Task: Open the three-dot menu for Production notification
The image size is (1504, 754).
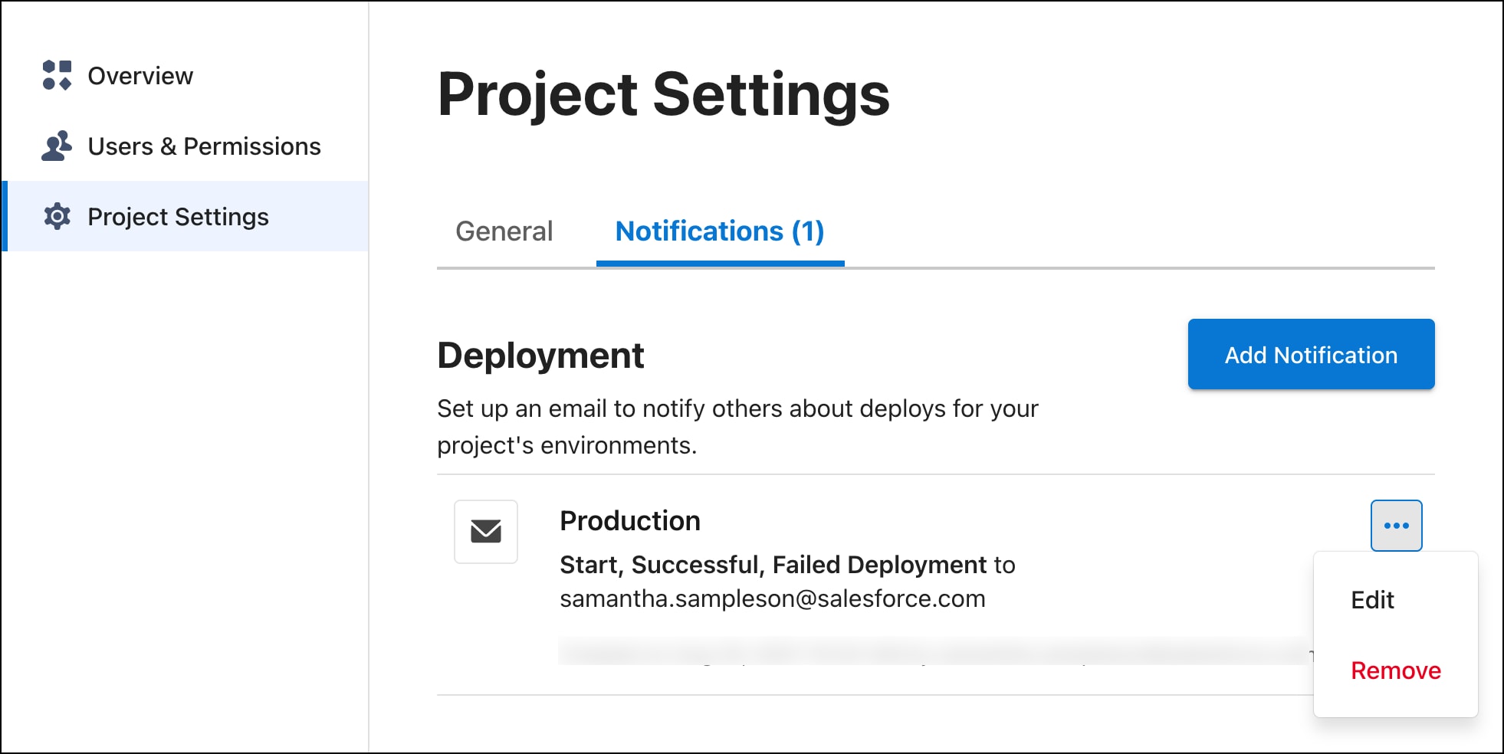Action: pyautogui.click(x=1396, y=526)
